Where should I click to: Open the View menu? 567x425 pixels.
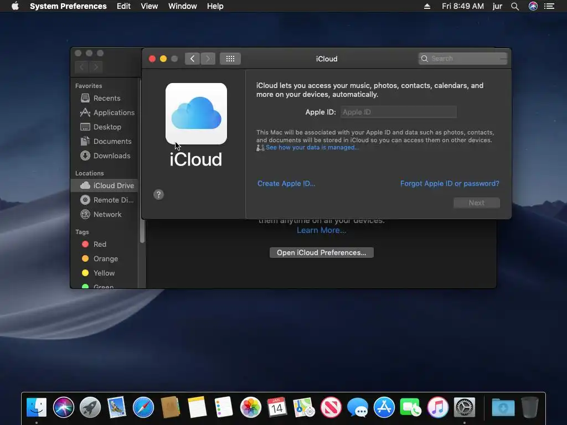point(150,6)
